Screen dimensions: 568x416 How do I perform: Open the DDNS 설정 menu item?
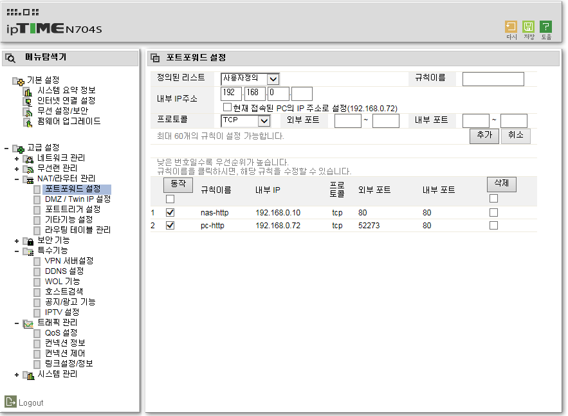[64, 271]
